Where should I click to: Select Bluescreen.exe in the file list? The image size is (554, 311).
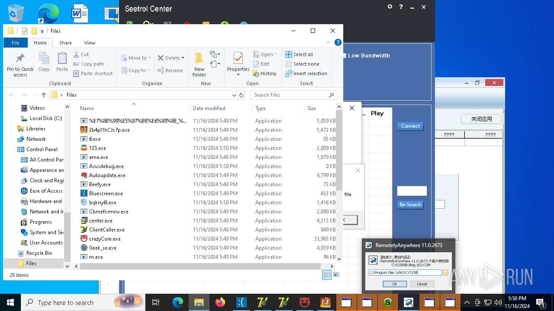(106, 194)
